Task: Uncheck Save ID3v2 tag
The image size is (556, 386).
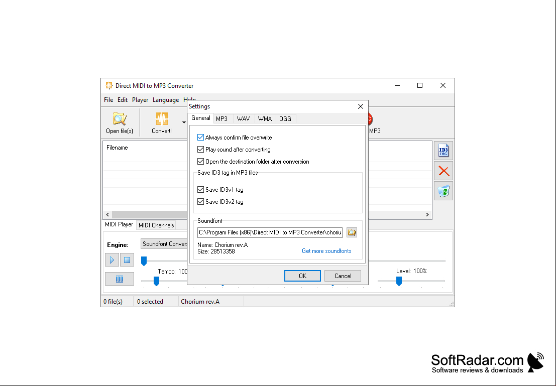Action: coord(200,202)
